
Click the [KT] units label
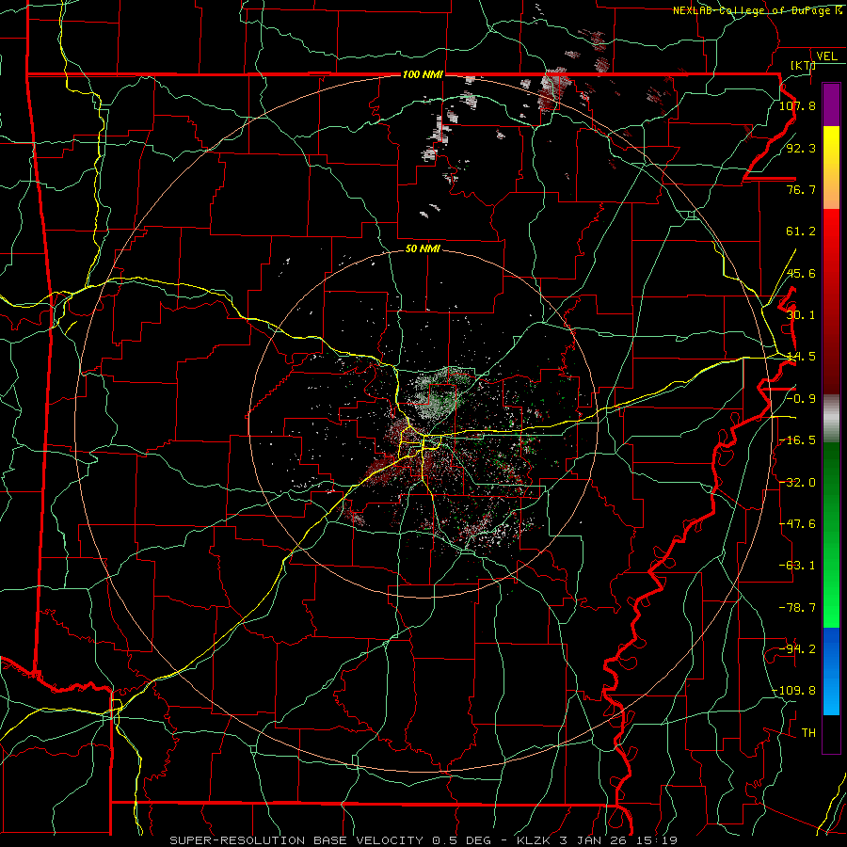(803, 65)
